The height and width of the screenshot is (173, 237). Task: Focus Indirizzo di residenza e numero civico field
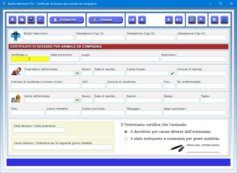(x=45, y=86)
